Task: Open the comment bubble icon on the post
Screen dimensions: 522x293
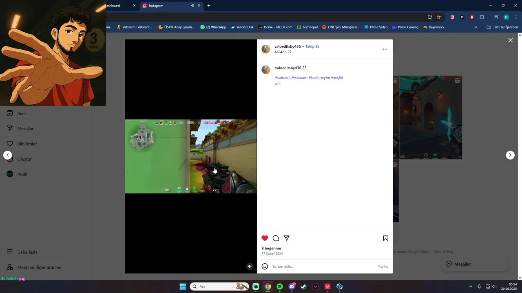Action: tap(276, 238)
